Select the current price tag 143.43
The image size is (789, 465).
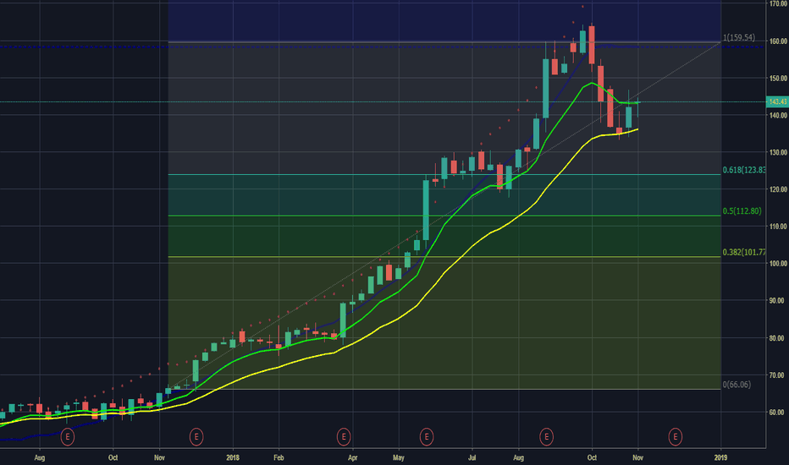(x=777, y=101)
